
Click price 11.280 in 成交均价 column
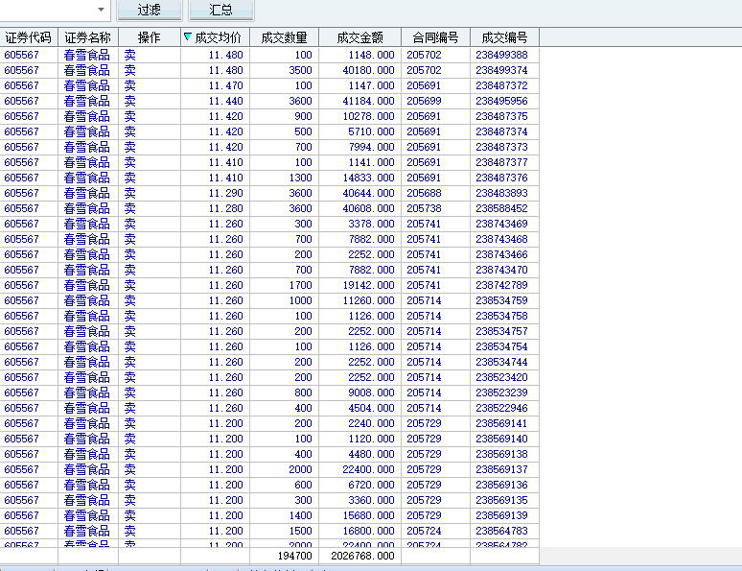click(x=225, y=208)
